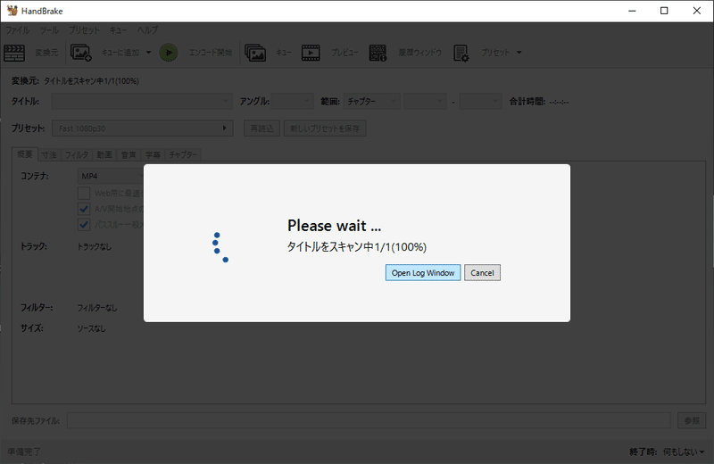Open the 終了時 何もしない dropdown
This screenshot has width=714, height=464.
click(x=684, y=452)
